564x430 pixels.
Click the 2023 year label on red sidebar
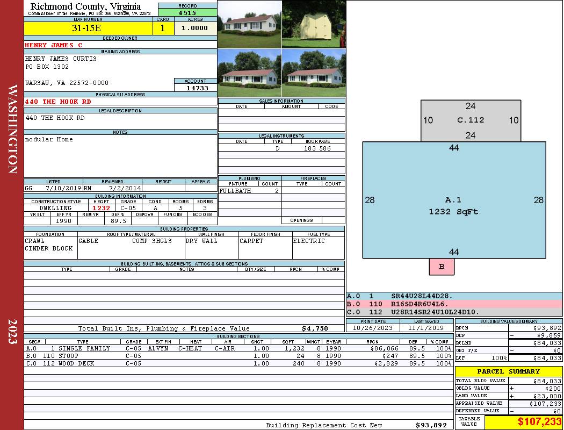click(12, 332)
